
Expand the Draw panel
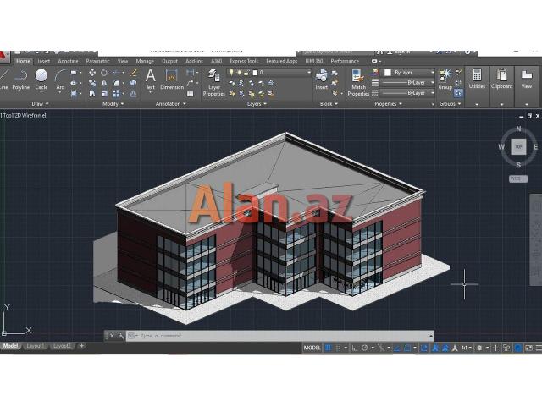coord(40,103)
